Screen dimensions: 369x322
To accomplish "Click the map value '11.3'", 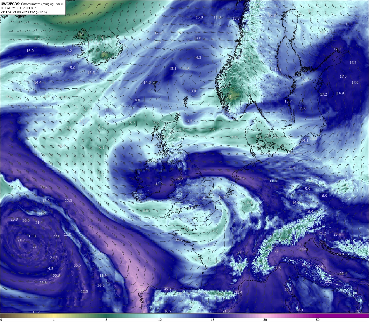I will pyautogui.click(x=103, y=276).
